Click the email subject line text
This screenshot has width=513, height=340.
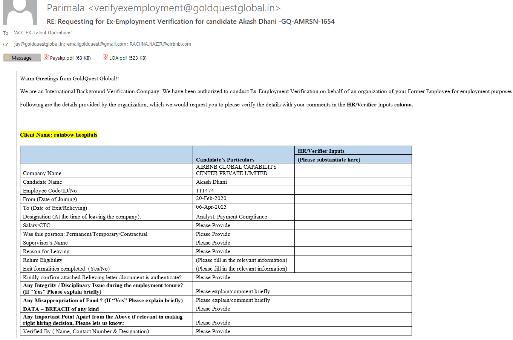[x=190, y=22]
